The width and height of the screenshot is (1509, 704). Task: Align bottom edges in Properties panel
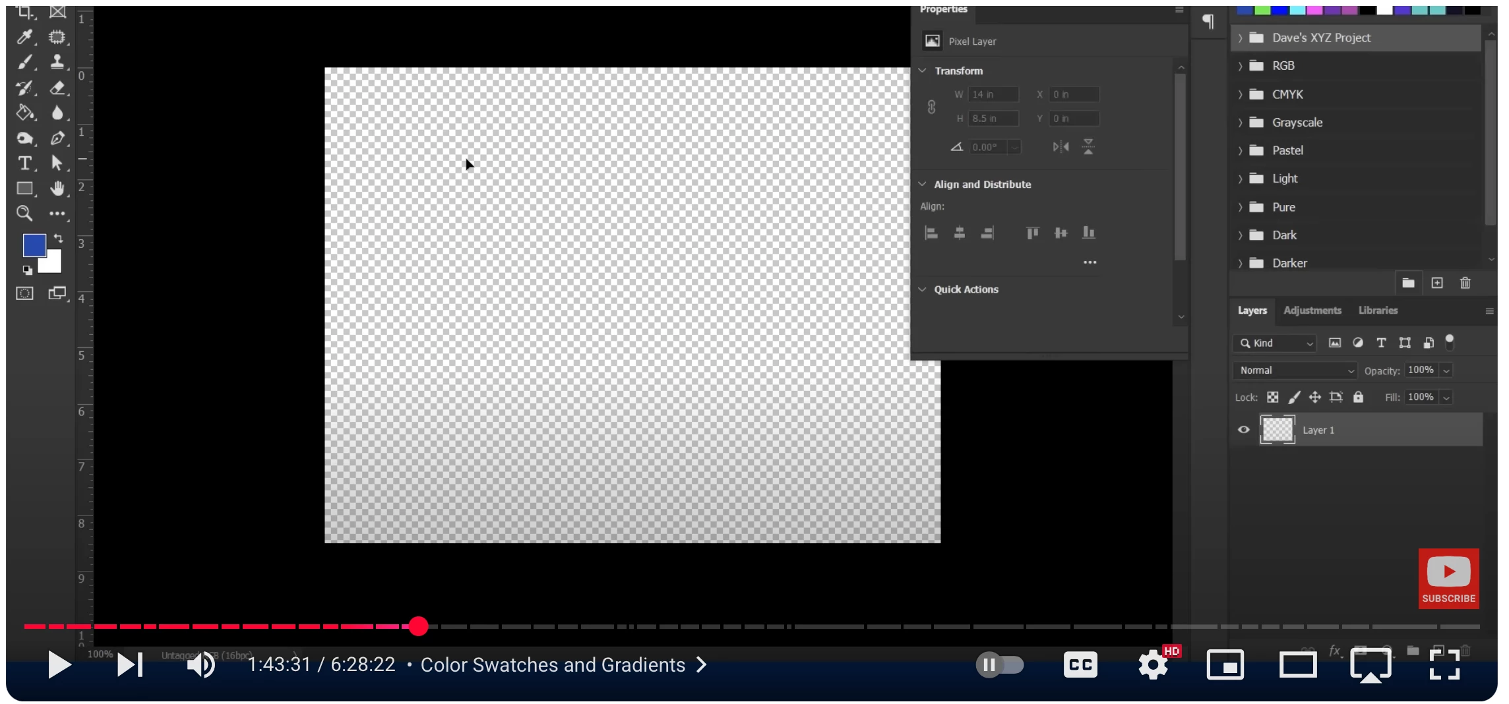[1089, 233]
